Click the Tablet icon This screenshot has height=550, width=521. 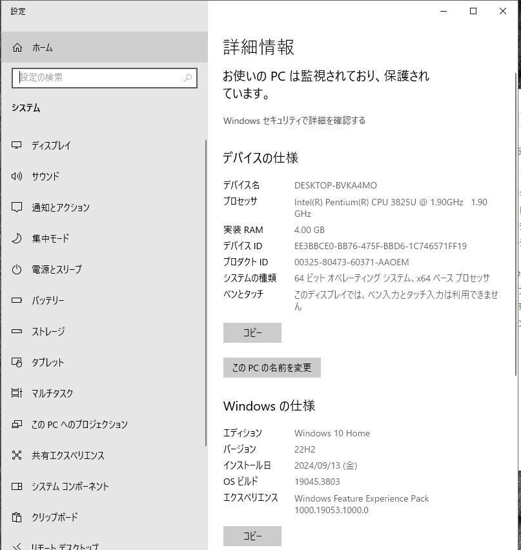coord(17,362)
